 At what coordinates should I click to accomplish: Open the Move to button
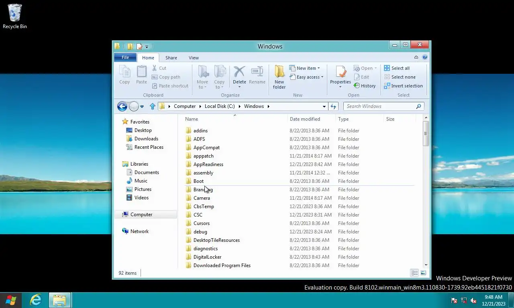[x=203, y=77]
